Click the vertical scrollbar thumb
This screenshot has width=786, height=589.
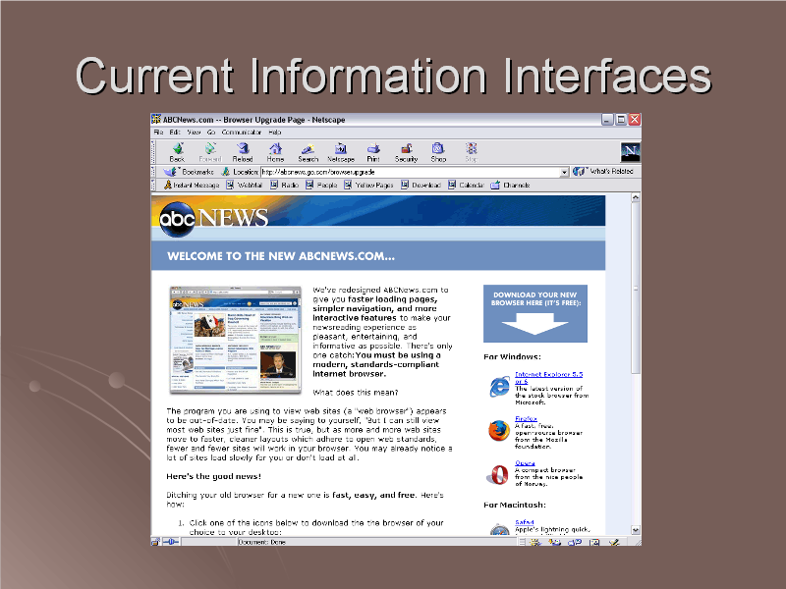[636, 288]
